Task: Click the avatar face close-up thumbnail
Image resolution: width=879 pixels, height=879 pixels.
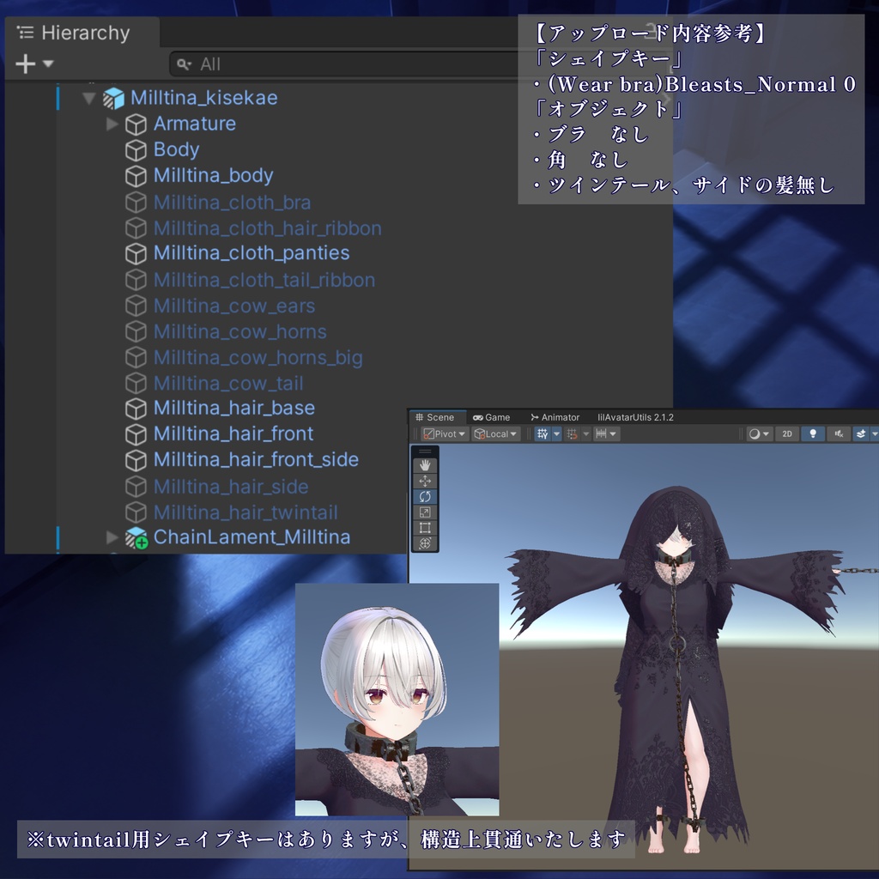Action: pos(397,700)
